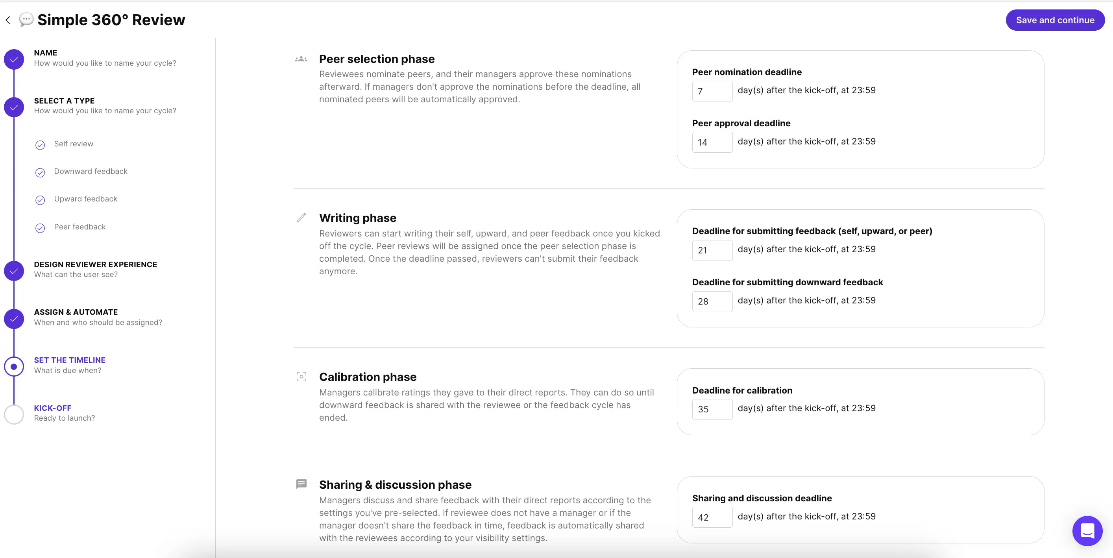Toggle the Self review check circle
This screenshot has width=1113, height=558.
pos(40,145)
